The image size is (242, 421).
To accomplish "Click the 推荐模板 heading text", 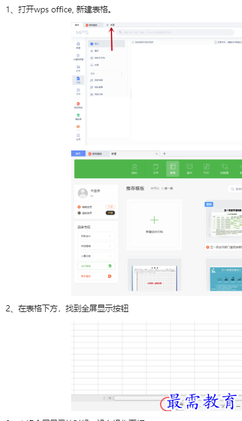I will click(135, 188).
